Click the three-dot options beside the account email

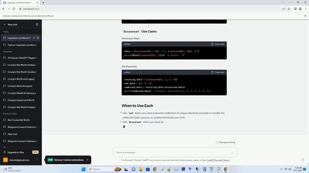pyautogui.click(x=37, y=160)
